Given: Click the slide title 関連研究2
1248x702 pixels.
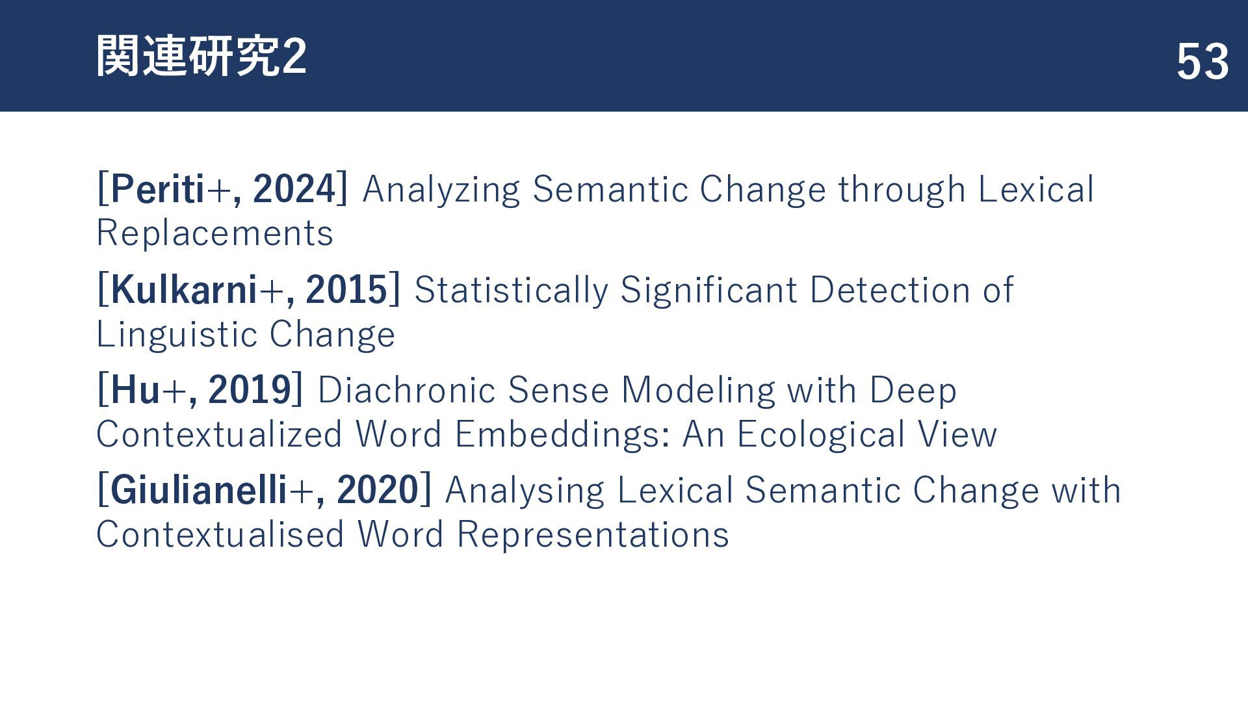Looking at the screenshot, I should 201,57.
